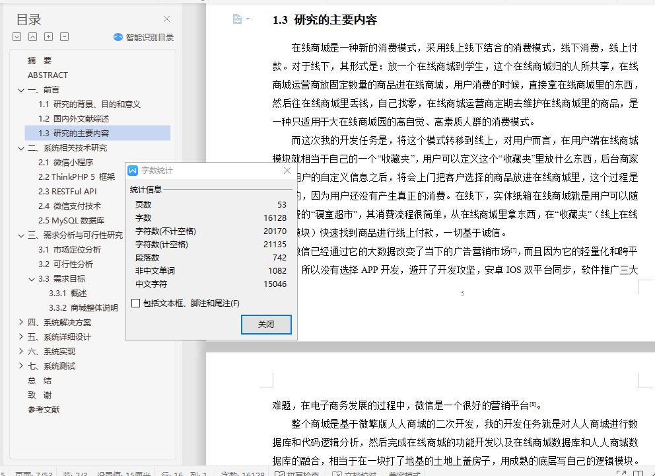655x476 pixels.
Task: Click the 段落数 value 742
Action: 279,258
